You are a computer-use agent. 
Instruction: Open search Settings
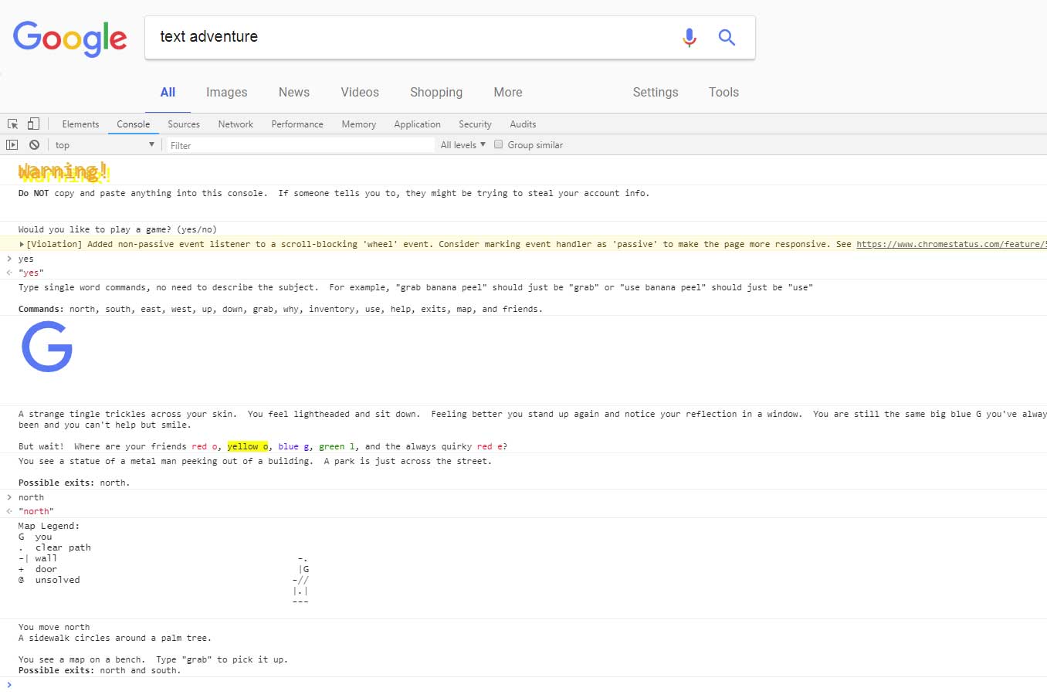tap(656, 92)
